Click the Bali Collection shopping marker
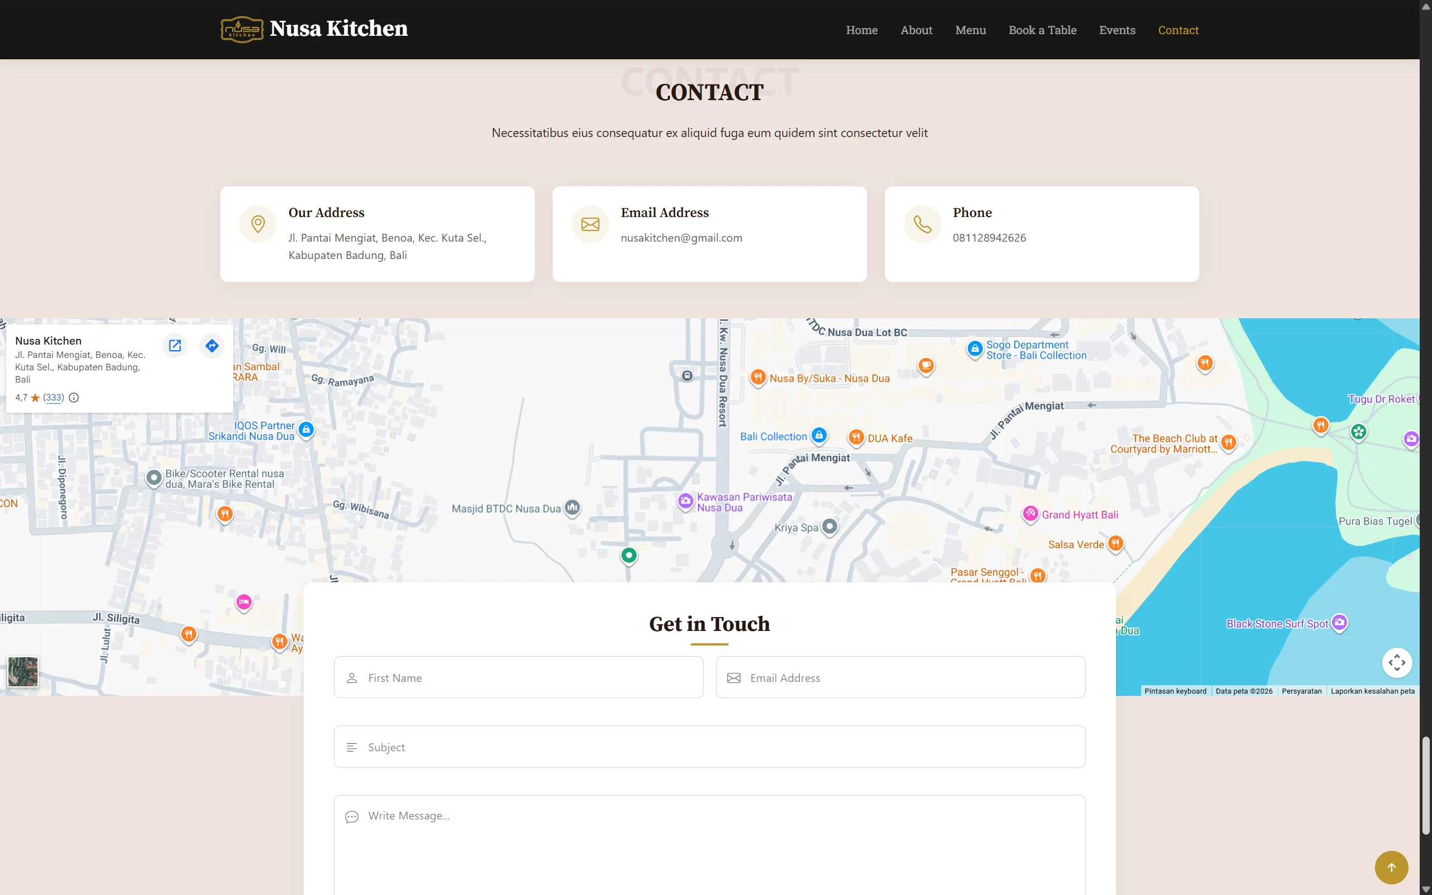 [x=818, y=435]
